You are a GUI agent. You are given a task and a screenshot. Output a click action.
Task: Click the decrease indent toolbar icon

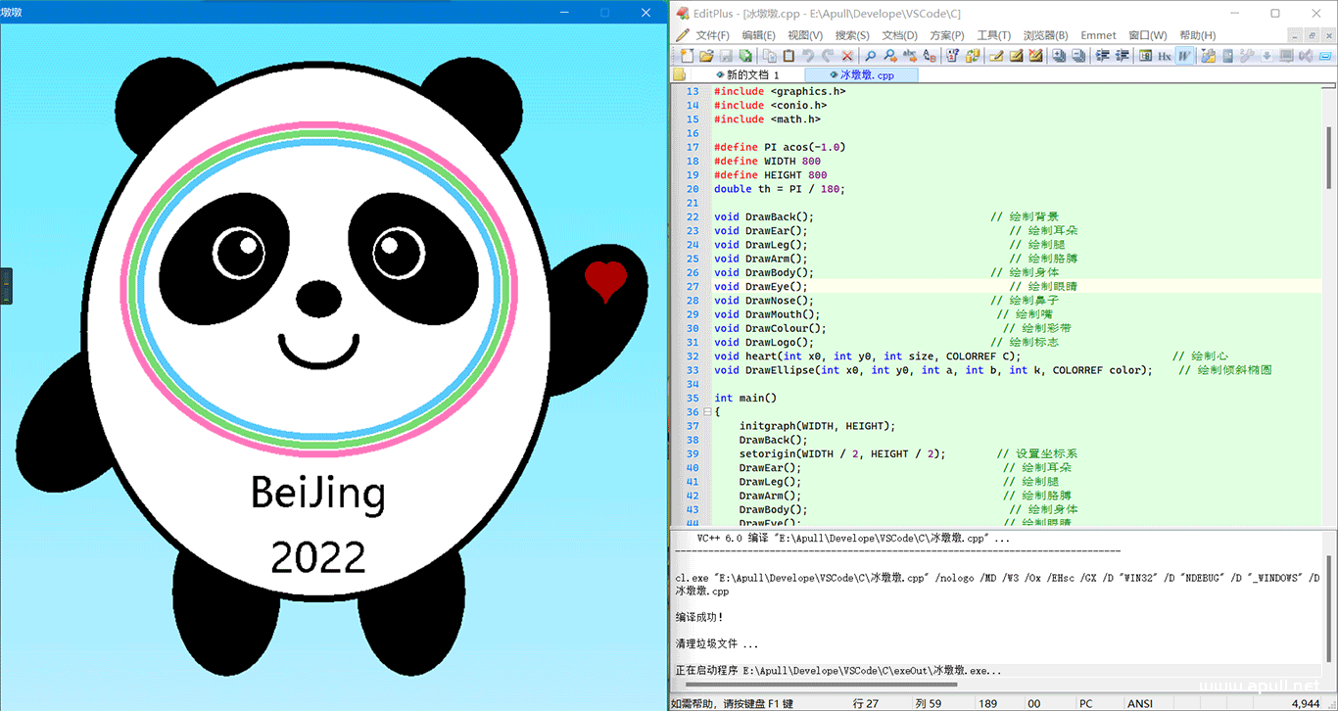1123,56
